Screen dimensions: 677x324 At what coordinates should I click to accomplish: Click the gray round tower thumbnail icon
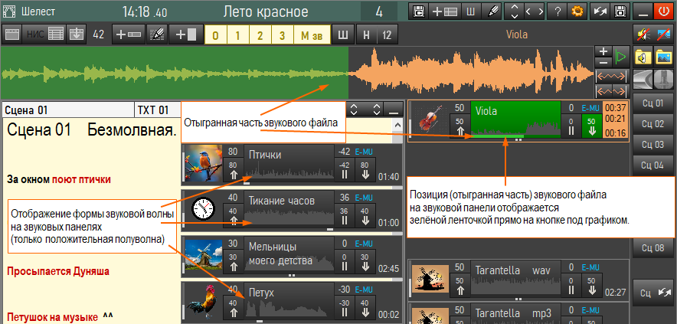pyautogui.click(x=664, y=78)
